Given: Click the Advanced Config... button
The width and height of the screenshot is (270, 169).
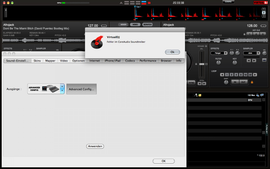Looking at the screenshot, I should pos(81,89).
